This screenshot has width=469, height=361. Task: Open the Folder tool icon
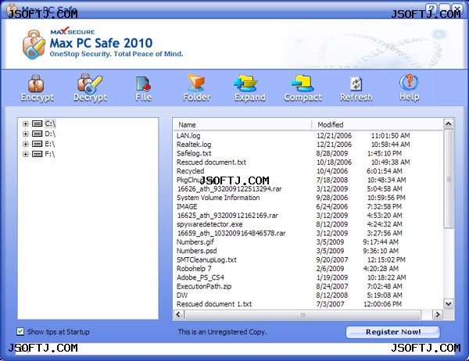click(196, 83)
